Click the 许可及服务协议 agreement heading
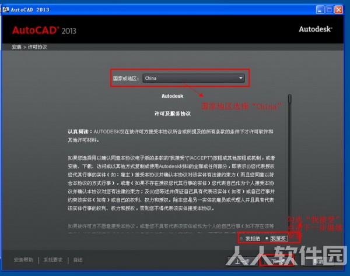 pyautogui.click(x=173, y=114)
